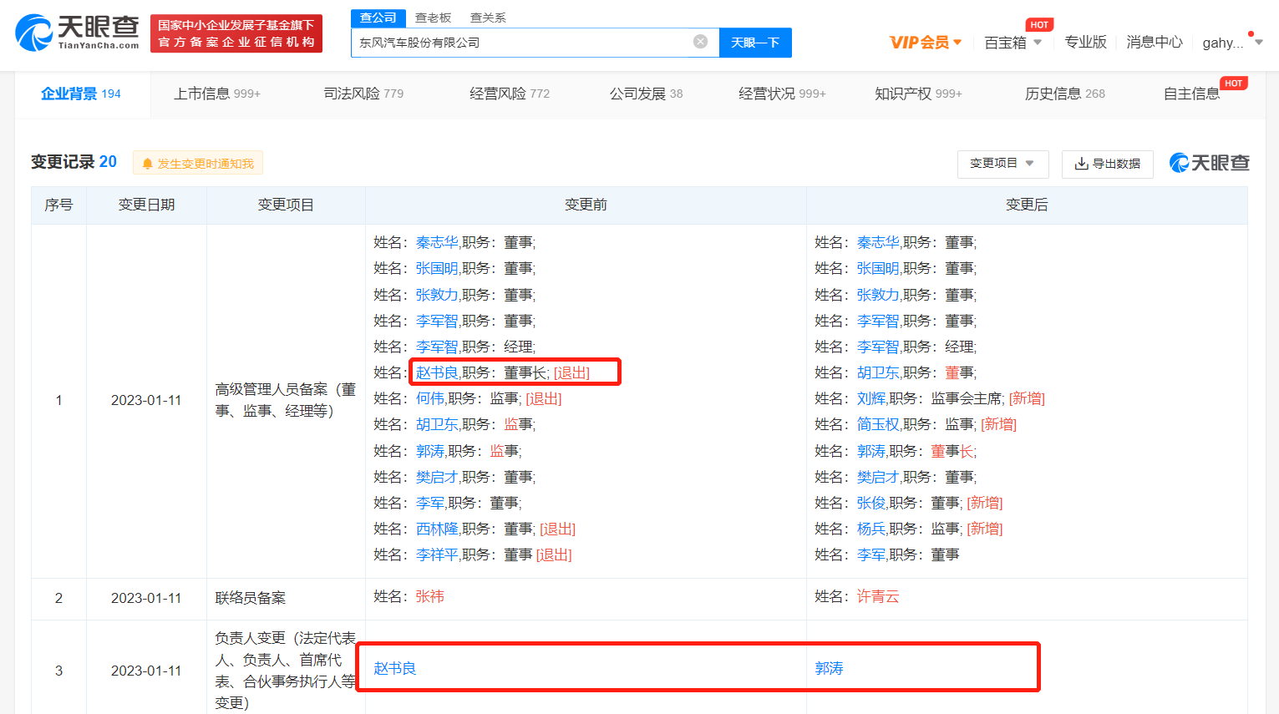Switch to the 查公司 search tab

[x=378, y=18]
